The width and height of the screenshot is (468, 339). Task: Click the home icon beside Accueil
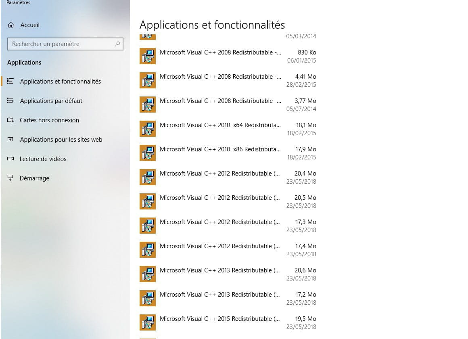(11, 25)
